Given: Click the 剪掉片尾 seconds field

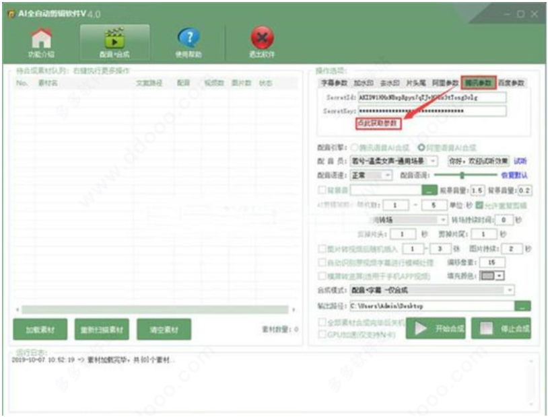Looking at the screenshot, I should tap(484, 233).
